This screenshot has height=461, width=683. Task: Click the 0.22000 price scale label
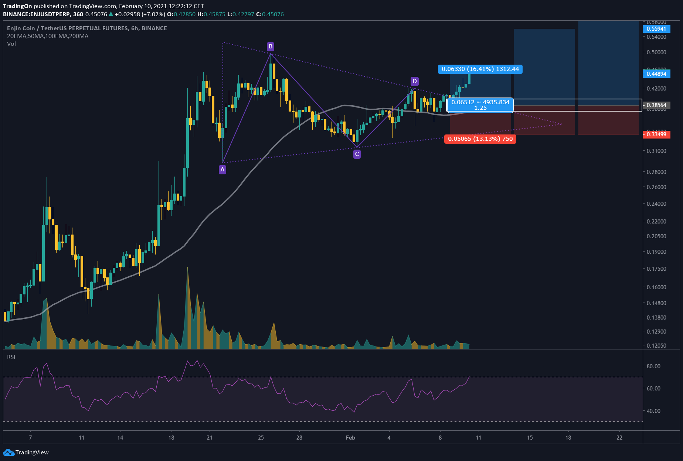656,222
